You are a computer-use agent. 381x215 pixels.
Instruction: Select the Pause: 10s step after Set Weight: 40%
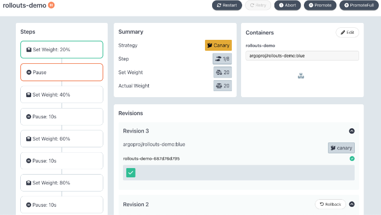62,117
